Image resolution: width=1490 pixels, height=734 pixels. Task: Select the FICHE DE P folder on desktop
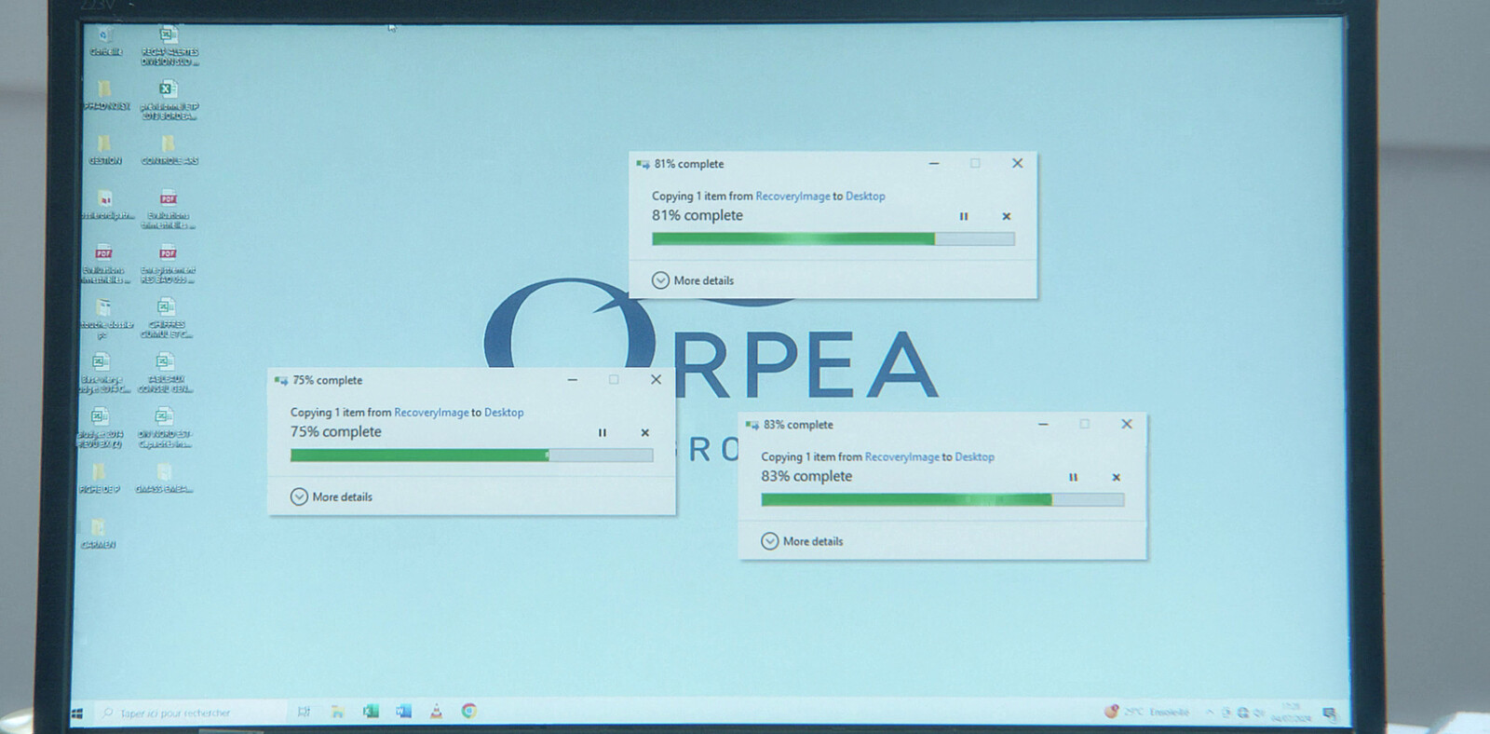click(99, 479)
